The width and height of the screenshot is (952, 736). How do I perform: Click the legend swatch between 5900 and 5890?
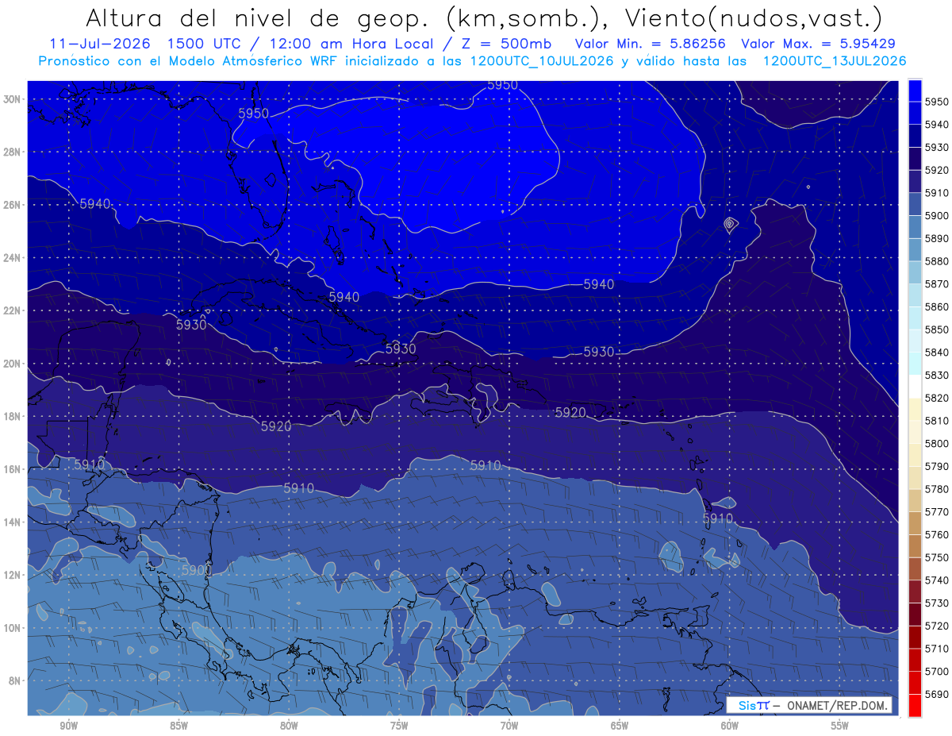click(914, 226)
